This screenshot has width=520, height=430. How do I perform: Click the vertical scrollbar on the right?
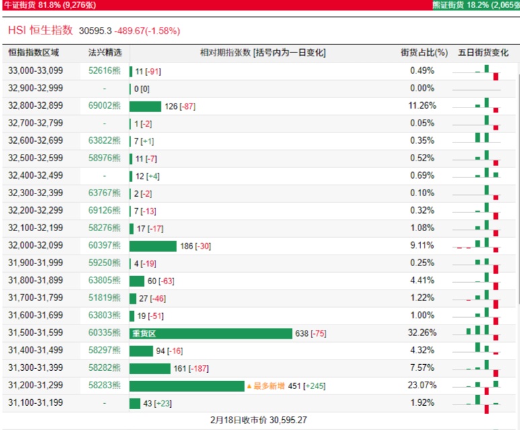click(x=519, y=189)
